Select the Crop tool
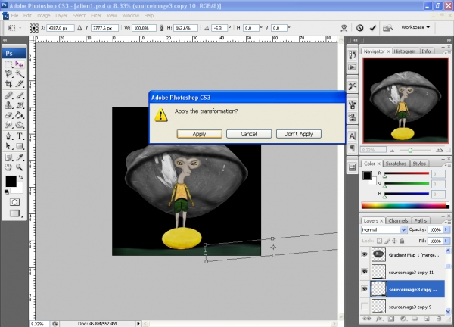 tap(8, 84)
